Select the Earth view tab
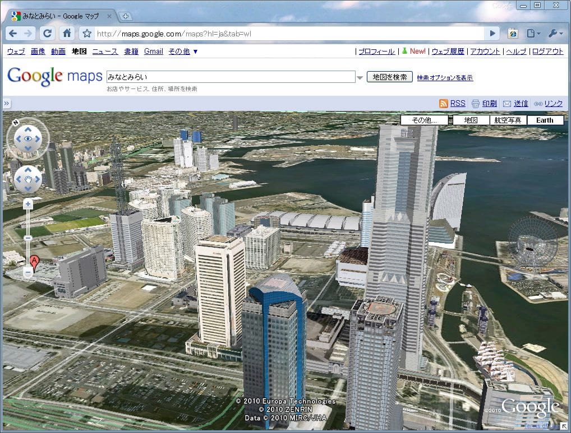Viewport: 571px width, 433px height. (x=545, y=120)
